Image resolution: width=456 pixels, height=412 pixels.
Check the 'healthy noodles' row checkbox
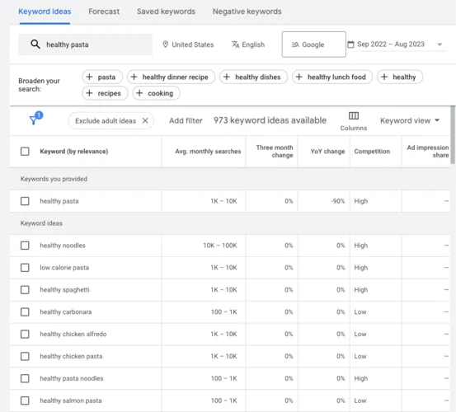25,246
